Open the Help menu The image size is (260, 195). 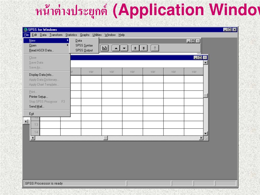(122, 35)
